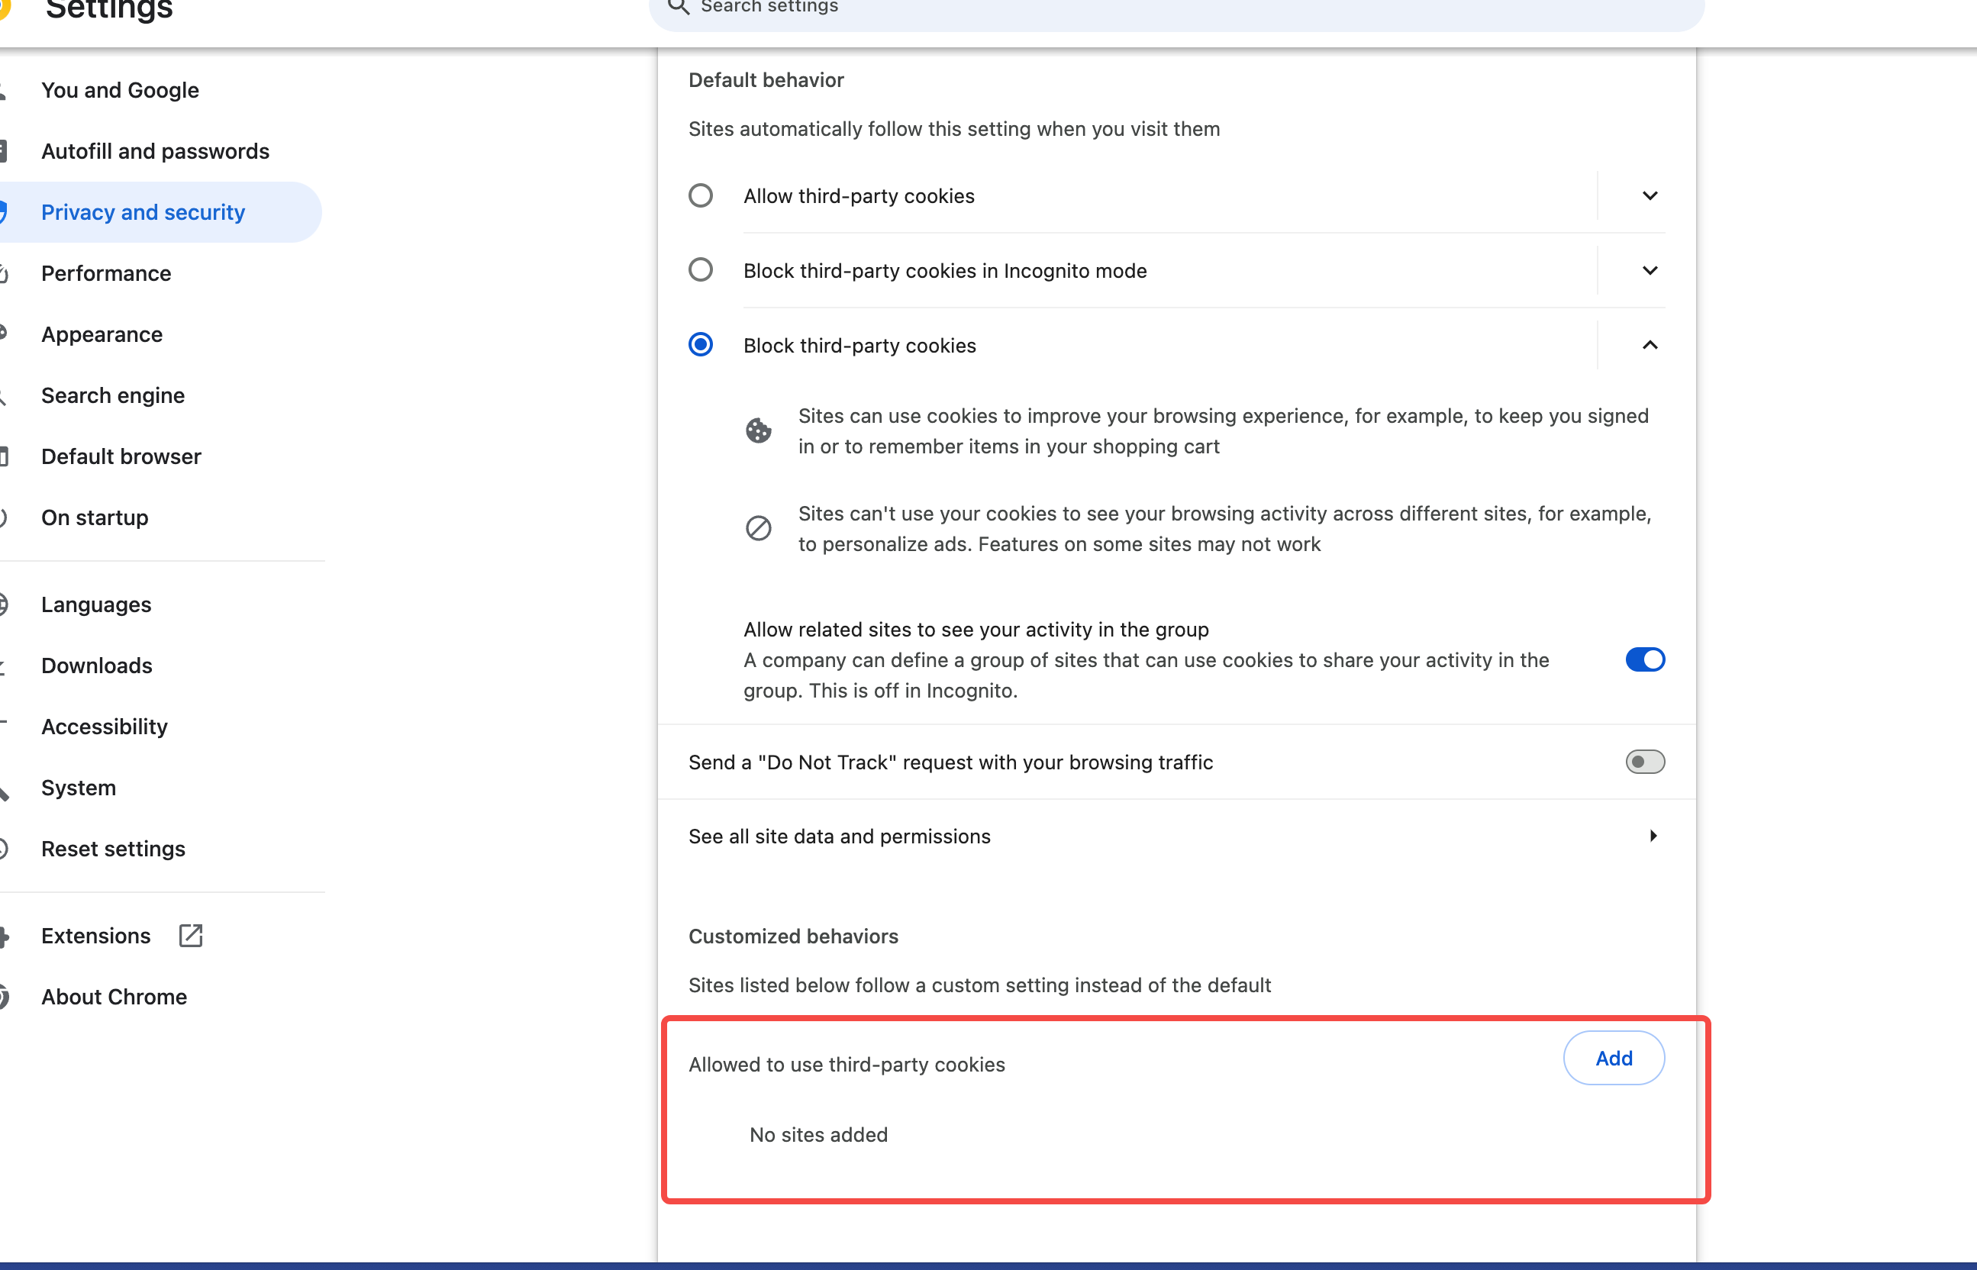Open the About Chrome page
This screenshot has width=1977, height=1270.
pos(114,996)
